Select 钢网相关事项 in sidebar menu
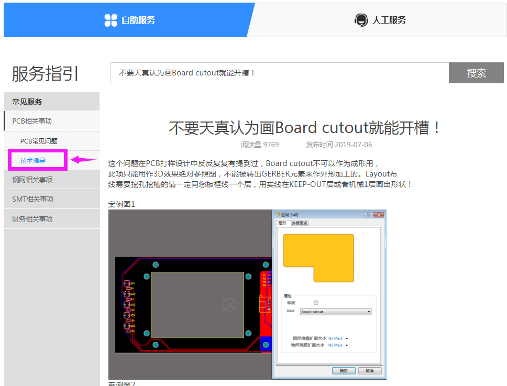This screenshot has height=386, width=507. click(x=32, y=180)
